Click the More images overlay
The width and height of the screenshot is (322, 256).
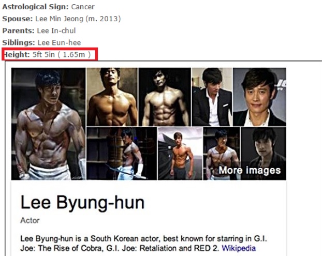[250, 170]
